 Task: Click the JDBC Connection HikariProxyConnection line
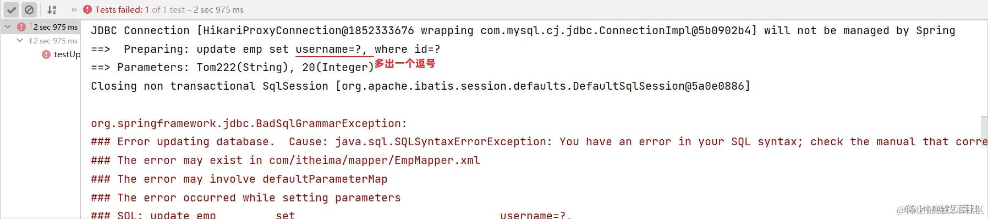point(523,30)
